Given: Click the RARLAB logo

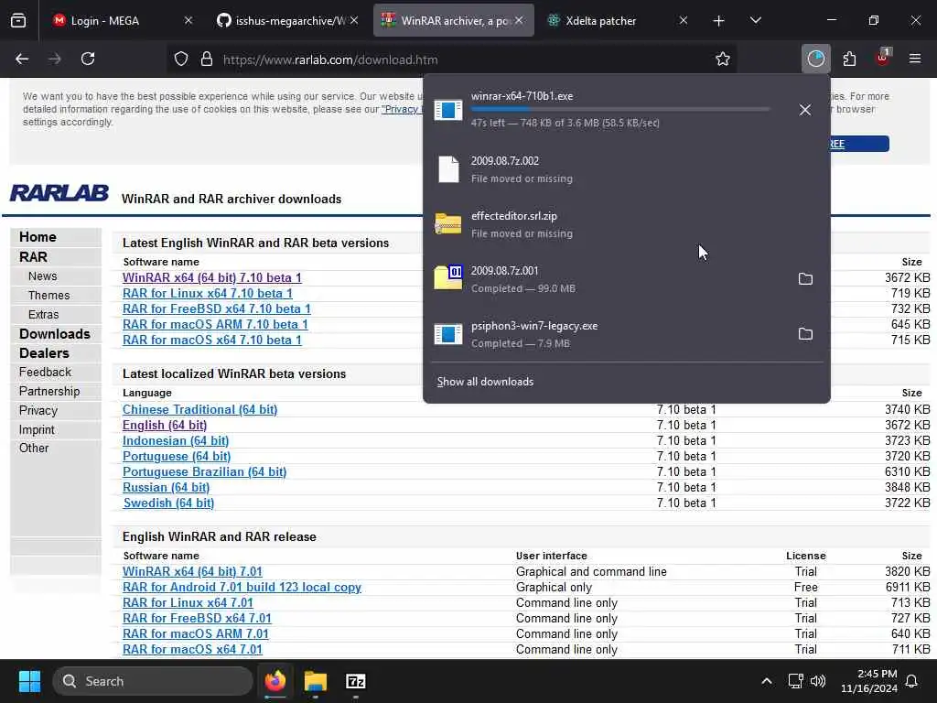Looking at the screenshot, I should pos(59,194).
